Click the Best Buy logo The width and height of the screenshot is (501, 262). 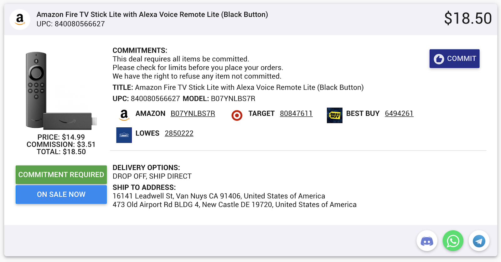334,115
